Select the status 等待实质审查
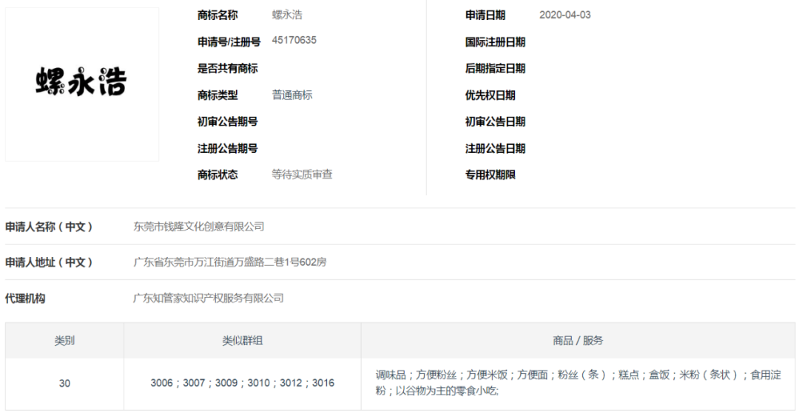799x413 pixels. click(302, 175)
